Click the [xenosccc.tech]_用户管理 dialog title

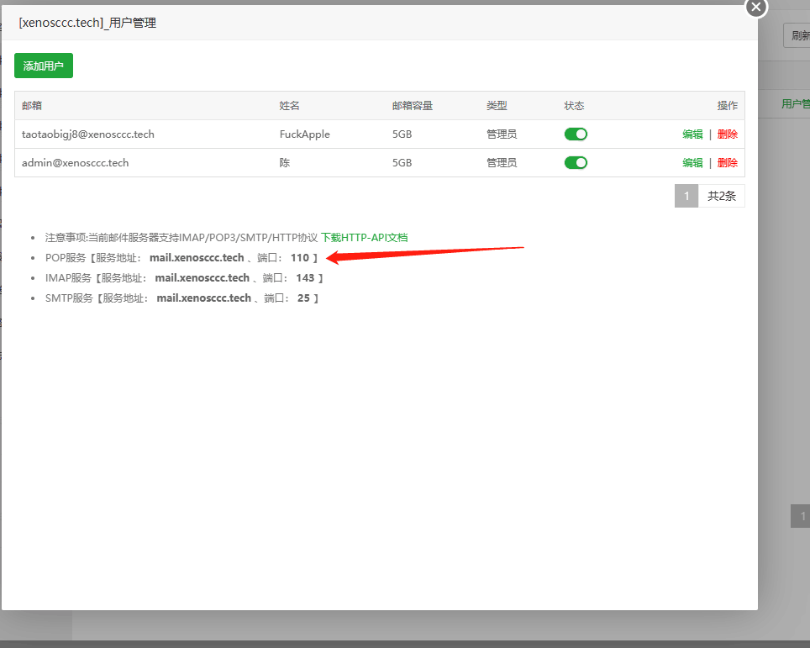(87, 23)
